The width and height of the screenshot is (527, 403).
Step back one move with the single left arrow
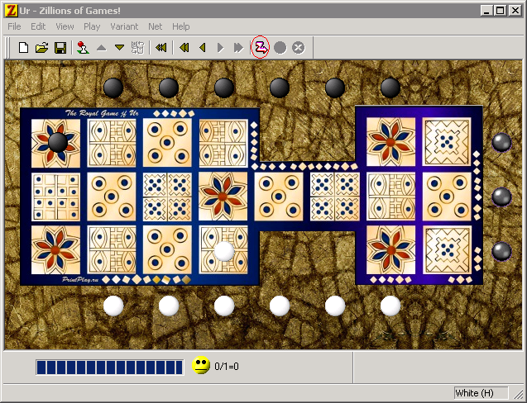click(x=203, y=48)
